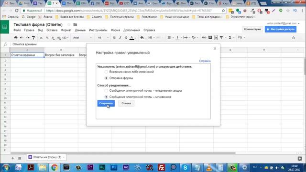Open functions sigma menu
This screenshot has width=306, height=172.
[x=230, y=37]
